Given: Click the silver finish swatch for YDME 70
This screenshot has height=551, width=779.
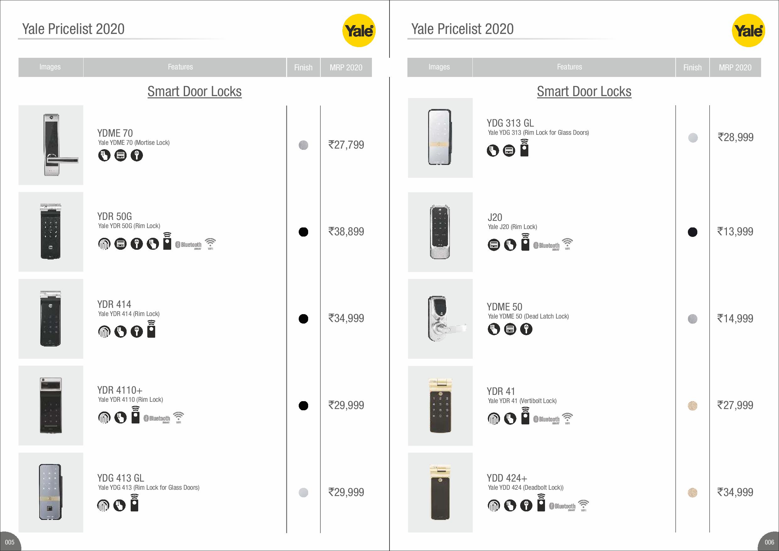Looking at the screenshot, I should [x=303, y=145].
